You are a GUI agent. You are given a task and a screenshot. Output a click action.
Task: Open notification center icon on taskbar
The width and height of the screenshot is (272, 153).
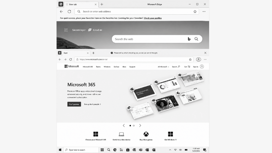coord(205,150)
